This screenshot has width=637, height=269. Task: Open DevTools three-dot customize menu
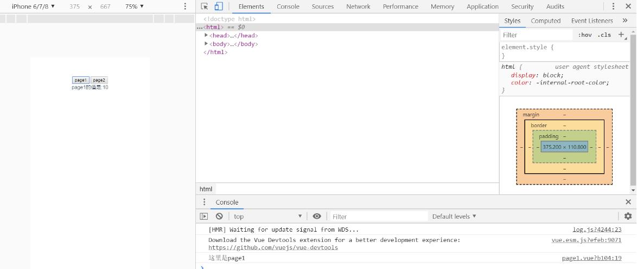point(613,6)
